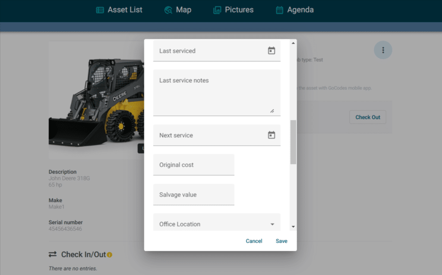Screen dimensions: 442x275
Task: Click the Agenda calendar icon
Action: (x=280, y=10)
